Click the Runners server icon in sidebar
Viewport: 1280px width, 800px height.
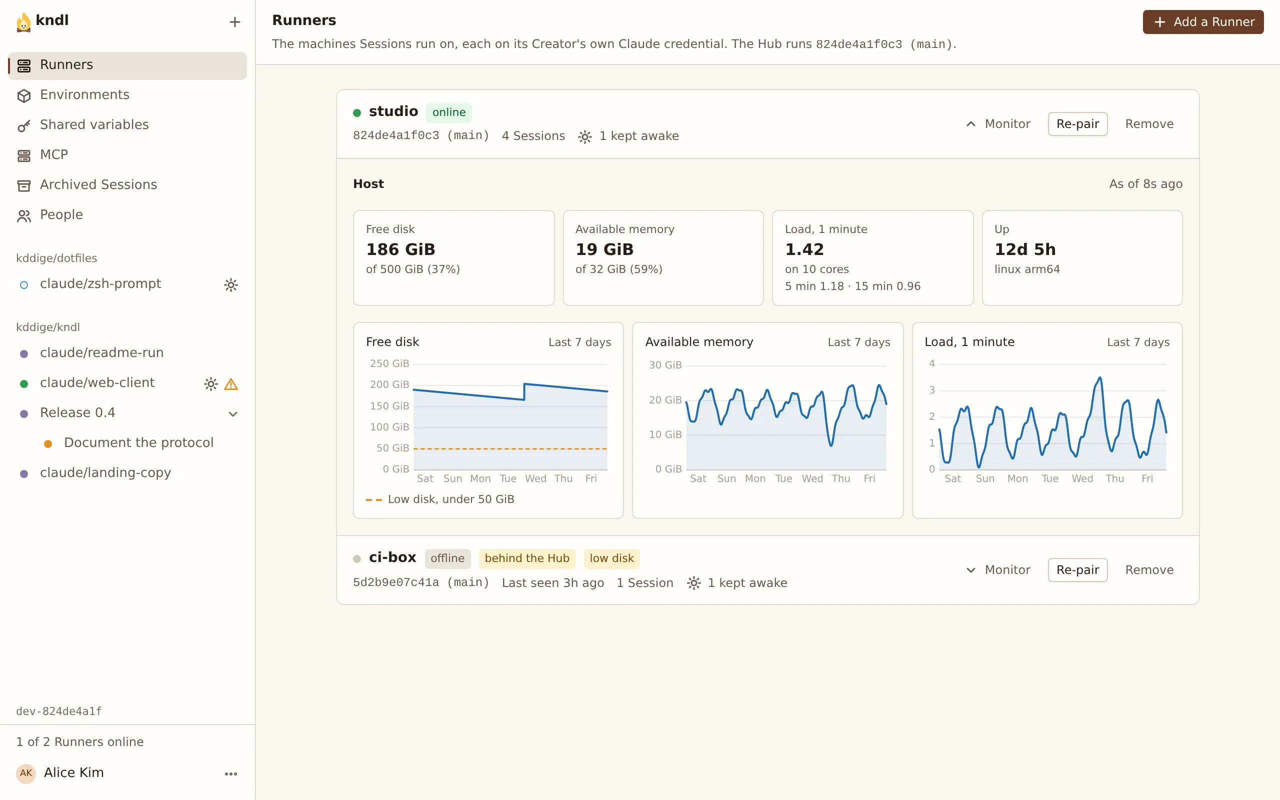coord(24,65)
